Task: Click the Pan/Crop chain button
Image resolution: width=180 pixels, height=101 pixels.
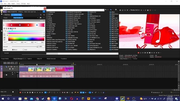Action: pos(7,15)
